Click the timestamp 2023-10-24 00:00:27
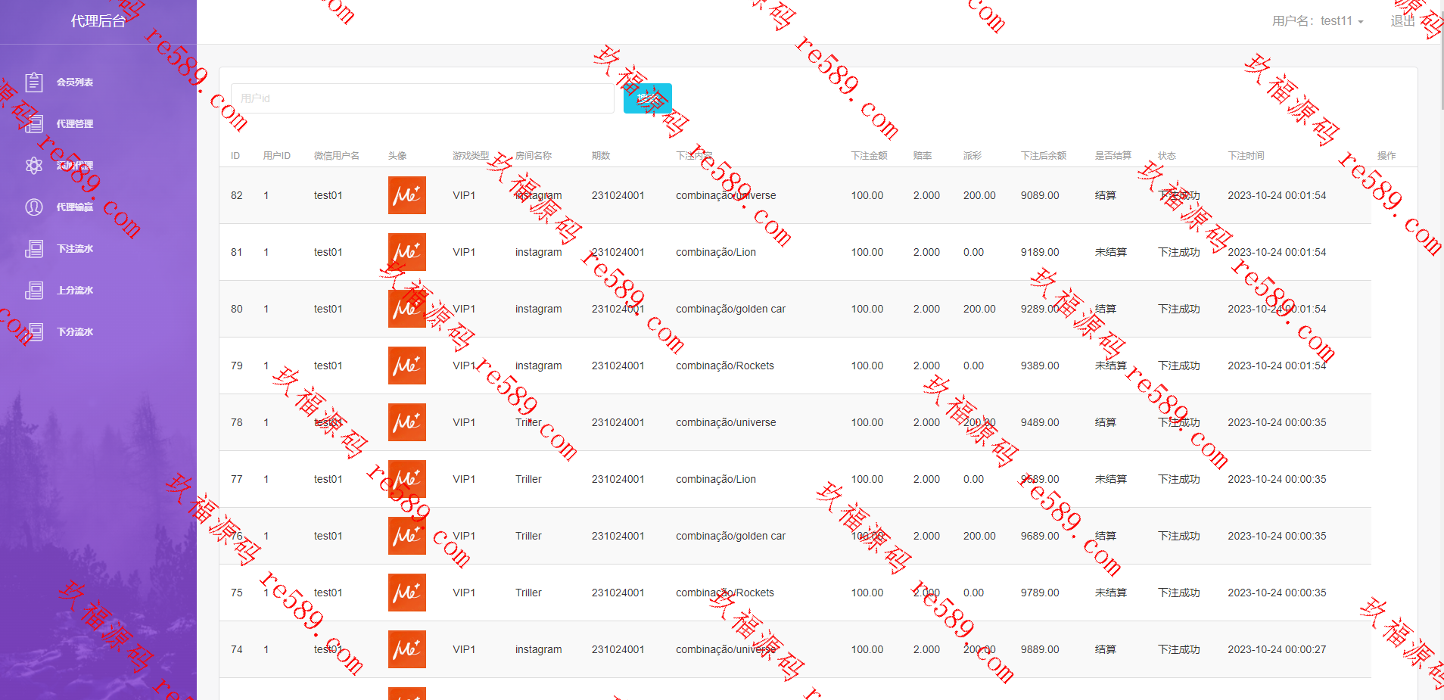 point(1277,649)
